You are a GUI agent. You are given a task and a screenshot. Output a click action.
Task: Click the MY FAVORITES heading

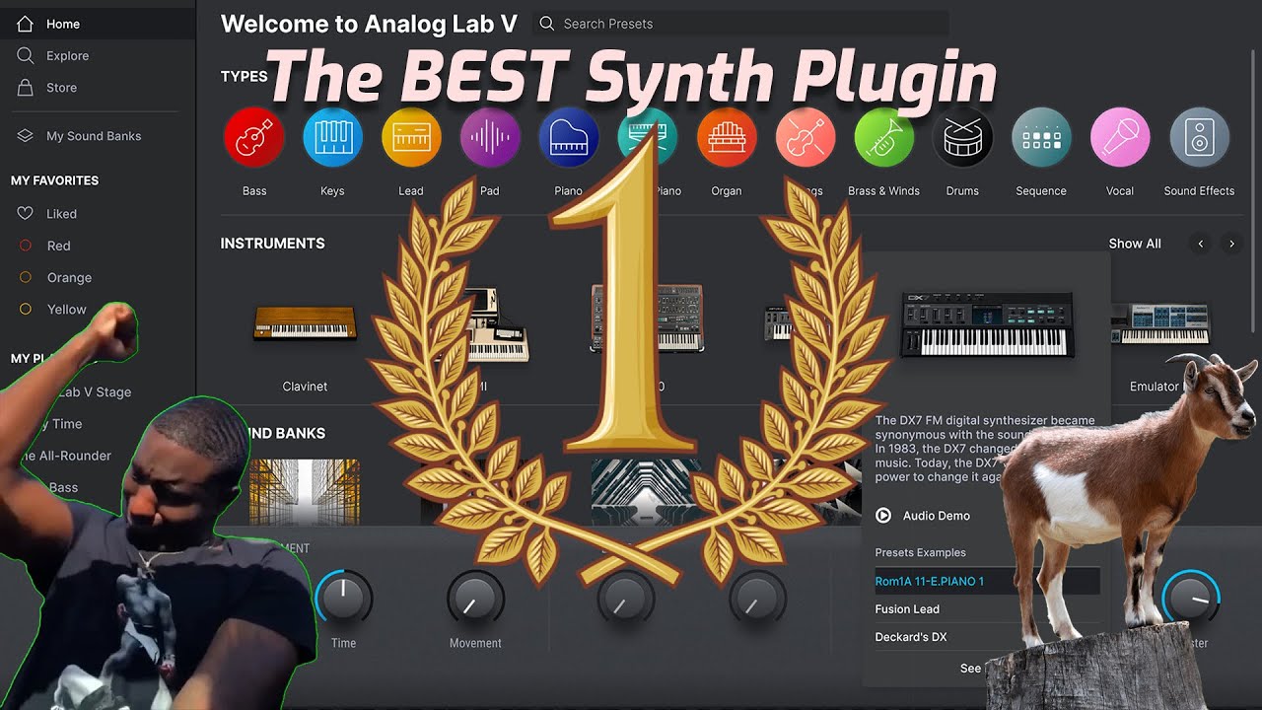[x=55, y=180]
